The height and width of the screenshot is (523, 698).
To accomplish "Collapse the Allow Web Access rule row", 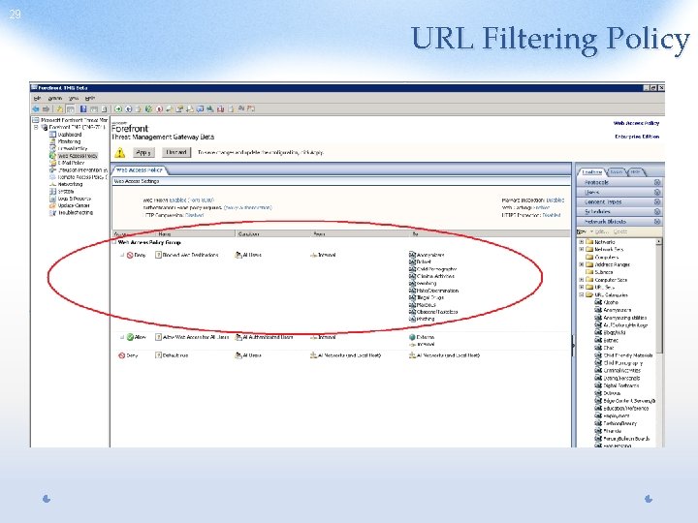I will pos(122,337).
